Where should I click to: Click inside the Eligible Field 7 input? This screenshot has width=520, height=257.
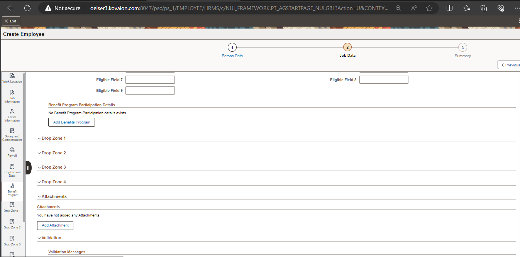pyautogui.click(x=150, y=79)
